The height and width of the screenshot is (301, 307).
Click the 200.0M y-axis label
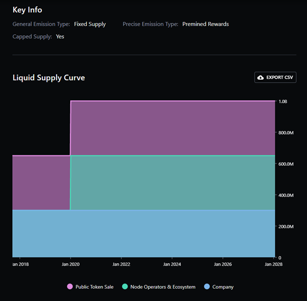pos(286,226)
